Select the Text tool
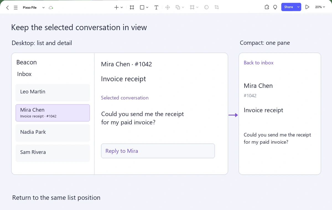The image size is (332, 210). pyautogui.click(x=156, y=7)
